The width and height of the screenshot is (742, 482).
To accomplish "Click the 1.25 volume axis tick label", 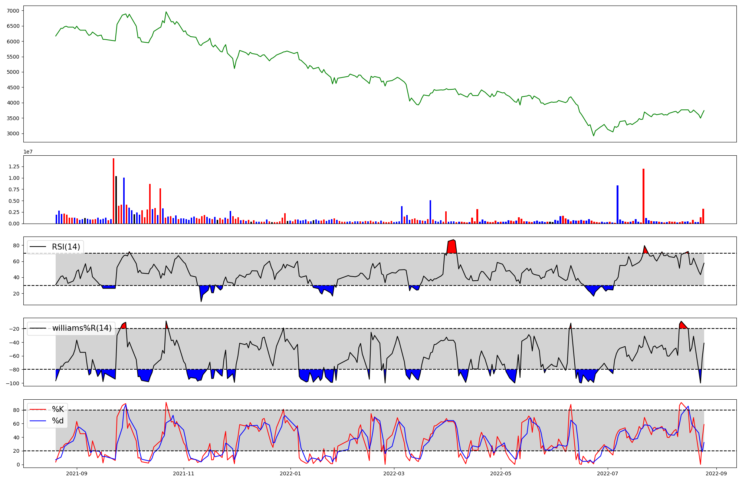I will pos(14,167).
